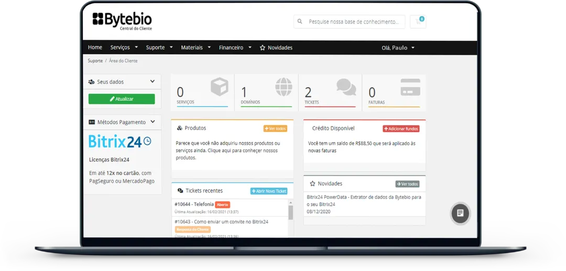The image size is (566, 271).
Task: Click the tickets list scrollbar
Action: pos(290,213)
